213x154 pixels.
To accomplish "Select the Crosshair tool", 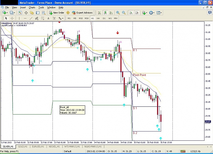I will (x=12, y=18).
